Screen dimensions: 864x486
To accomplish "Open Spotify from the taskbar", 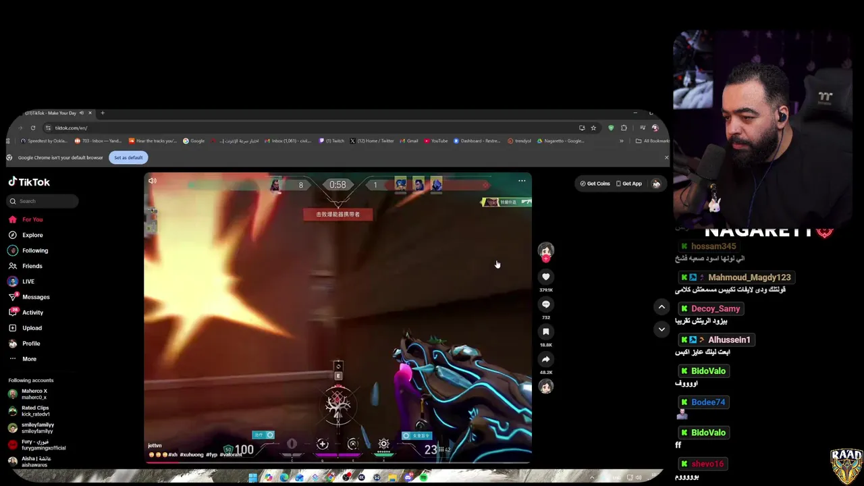I will click(423, 477).
